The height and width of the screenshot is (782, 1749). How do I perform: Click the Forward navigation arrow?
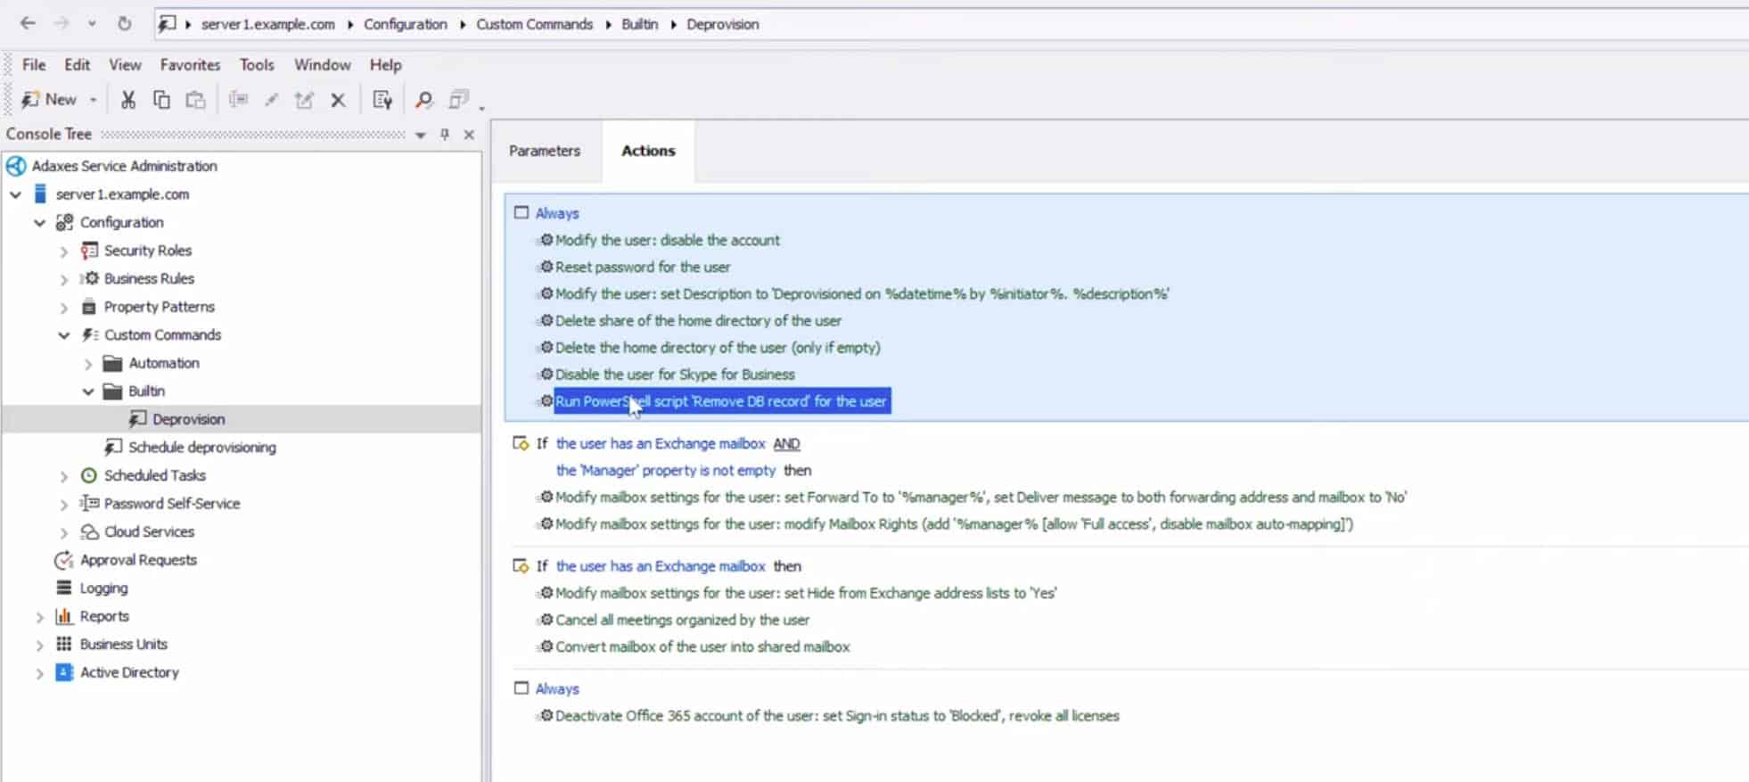[x=62, y=23]
